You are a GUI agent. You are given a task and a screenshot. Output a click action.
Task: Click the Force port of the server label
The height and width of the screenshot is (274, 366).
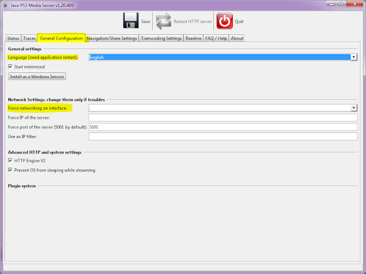pyautogui.click(x=47, y=127)
